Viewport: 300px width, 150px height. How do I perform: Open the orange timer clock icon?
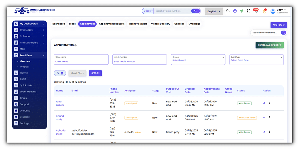coord(265,11)
